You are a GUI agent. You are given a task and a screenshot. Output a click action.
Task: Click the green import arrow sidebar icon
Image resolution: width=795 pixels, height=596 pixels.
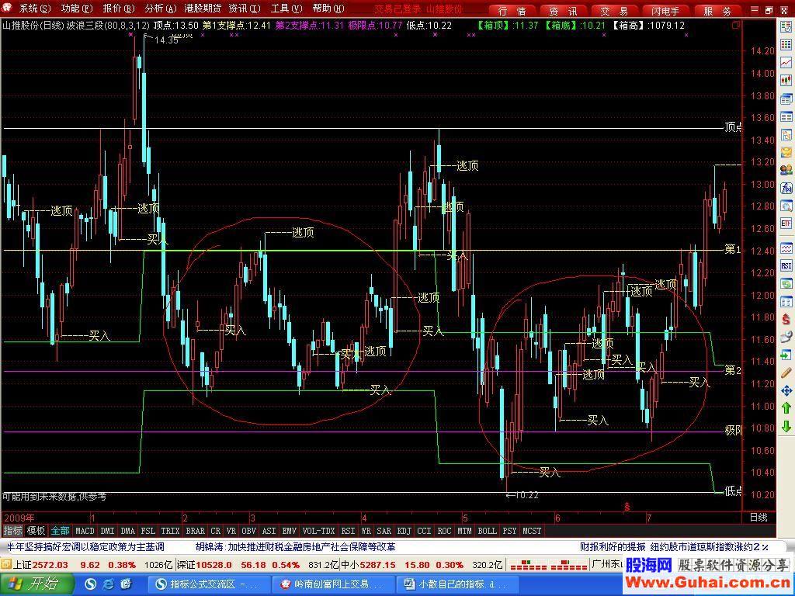[x=786, y=355]
